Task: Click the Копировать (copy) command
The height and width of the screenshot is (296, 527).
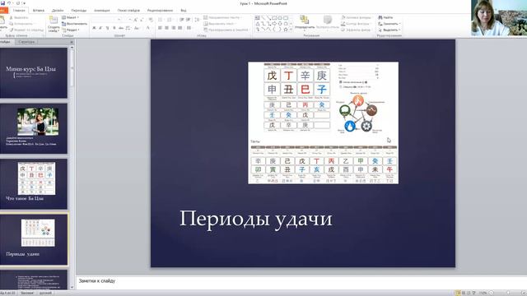Action: point(21,24)
